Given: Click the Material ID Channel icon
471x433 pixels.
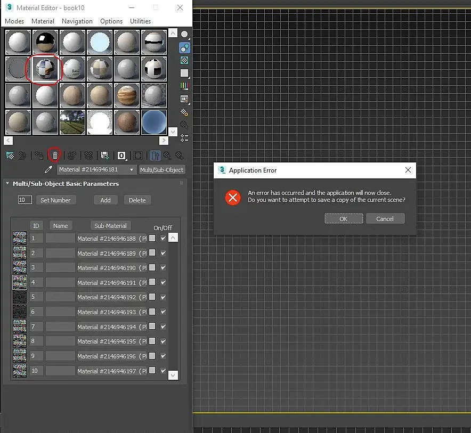Looking at the screenshot, I should [122, 156].
